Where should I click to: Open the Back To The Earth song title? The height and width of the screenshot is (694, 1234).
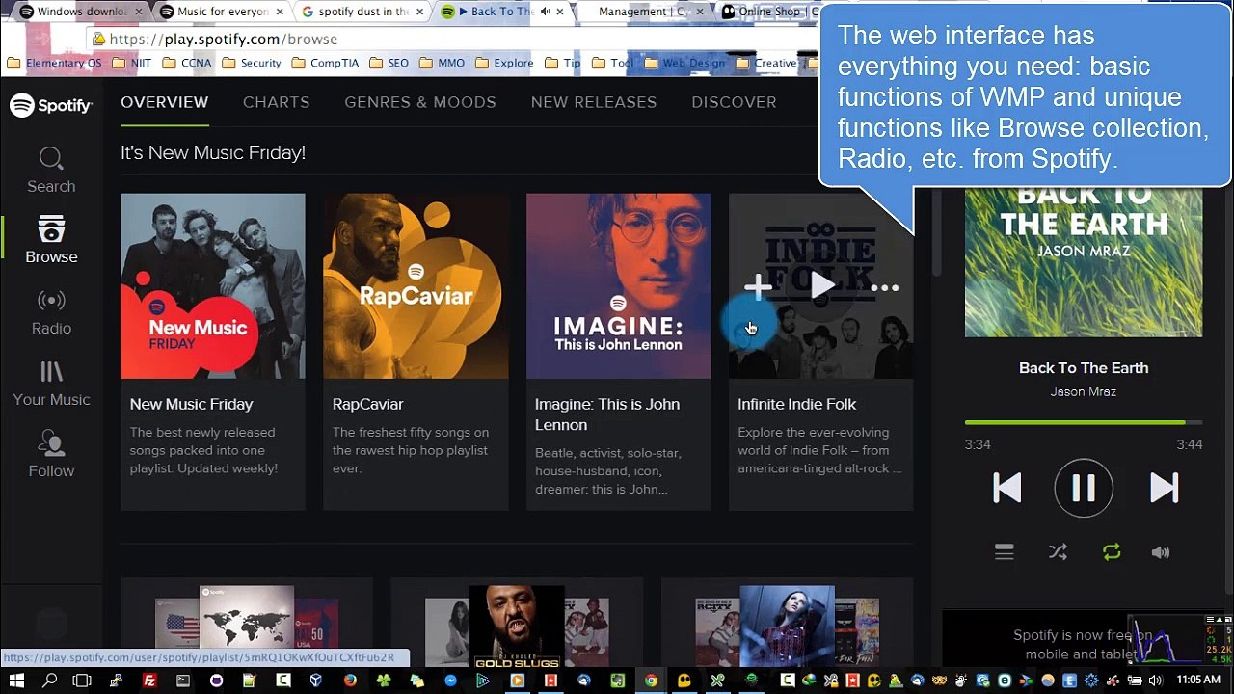(x=1084, y=367)
